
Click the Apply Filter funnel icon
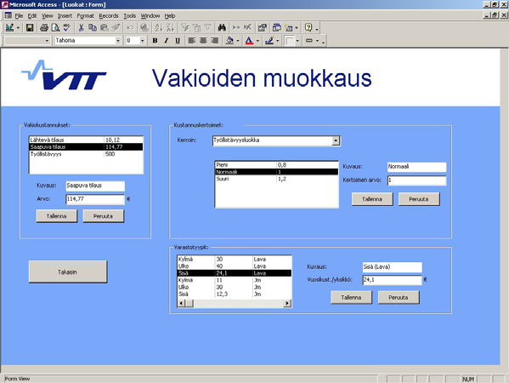[207, 27]
